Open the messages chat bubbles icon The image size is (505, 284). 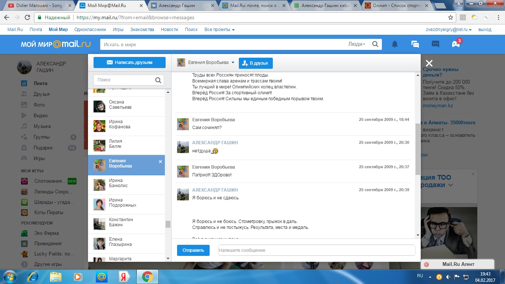(x=415, y=44)
